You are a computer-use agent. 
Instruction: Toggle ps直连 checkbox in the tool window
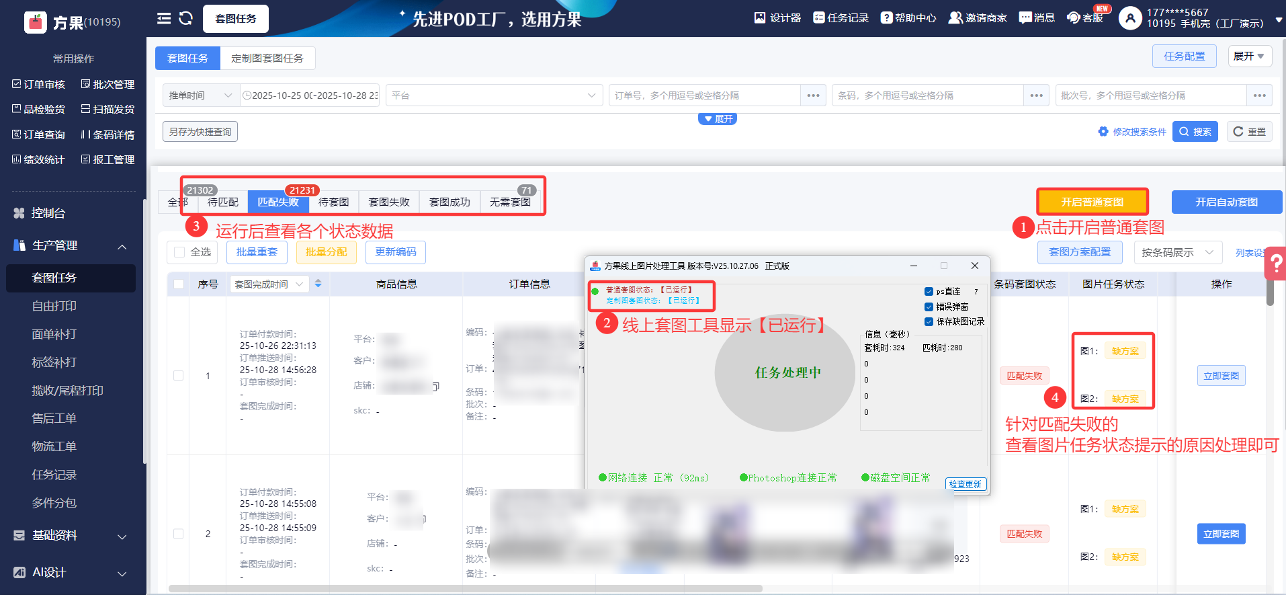coord(929,292)
